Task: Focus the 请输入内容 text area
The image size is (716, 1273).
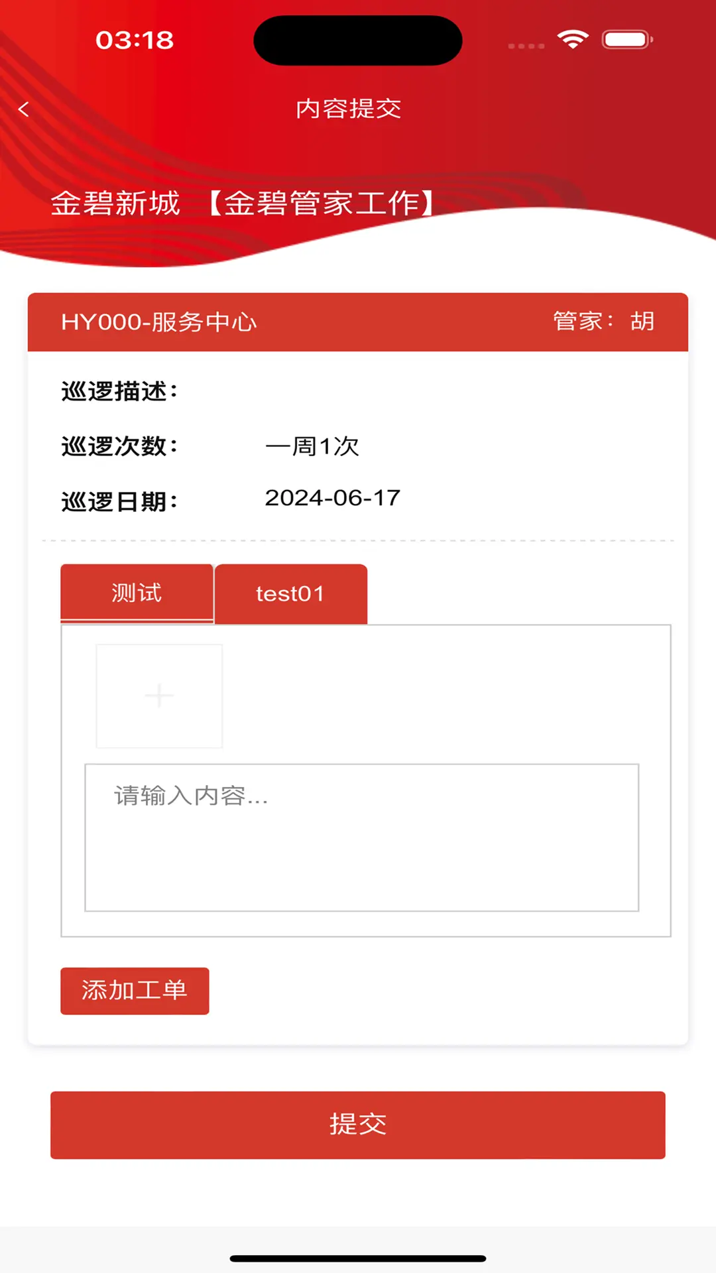Action: 361,837
